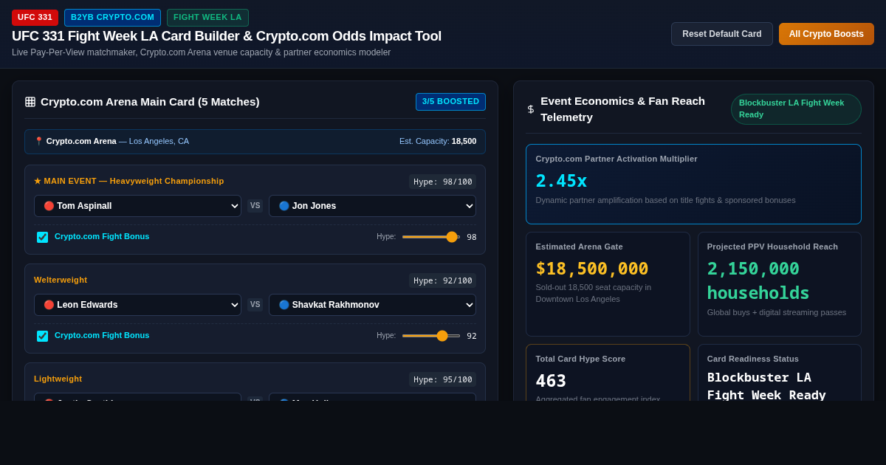This screenshot has width=886, height=465.
Task: Click the Total Card Hype Score label
Action: click(580, 359)
